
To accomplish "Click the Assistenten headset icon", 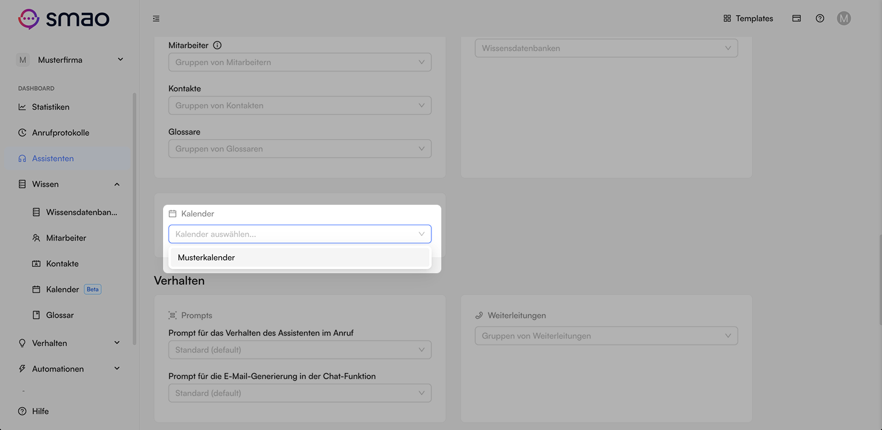I will [22, 159].
